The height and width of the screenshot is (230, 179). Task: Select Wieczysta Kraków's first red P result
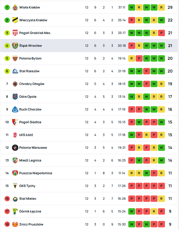point(131,20)
